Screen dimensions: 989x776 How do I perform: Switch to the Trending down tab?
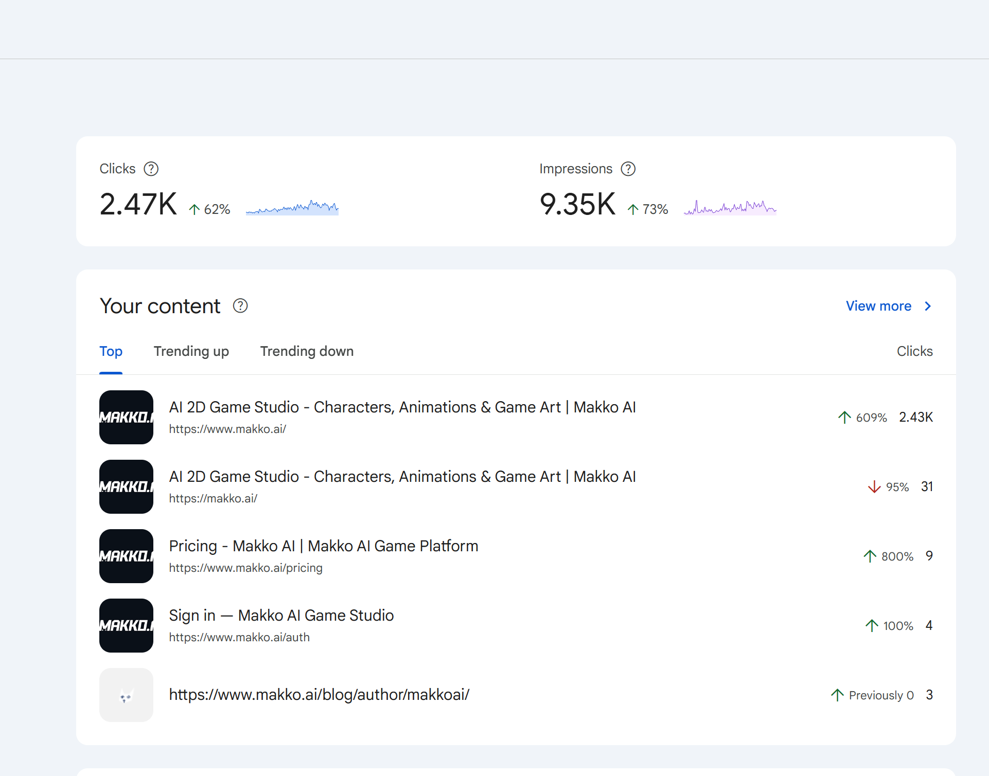click(x=307, y=351)
